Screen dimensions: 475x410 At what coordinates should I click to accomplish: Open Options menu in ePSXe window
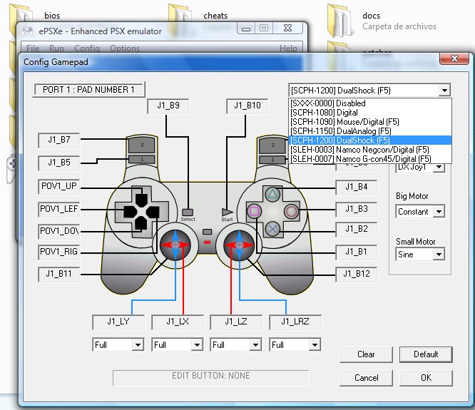[125, 48]
